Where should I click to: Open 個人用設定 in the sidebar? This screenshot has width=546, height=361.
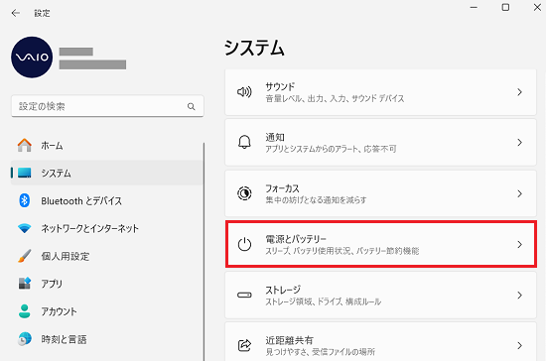coord(107,256)
